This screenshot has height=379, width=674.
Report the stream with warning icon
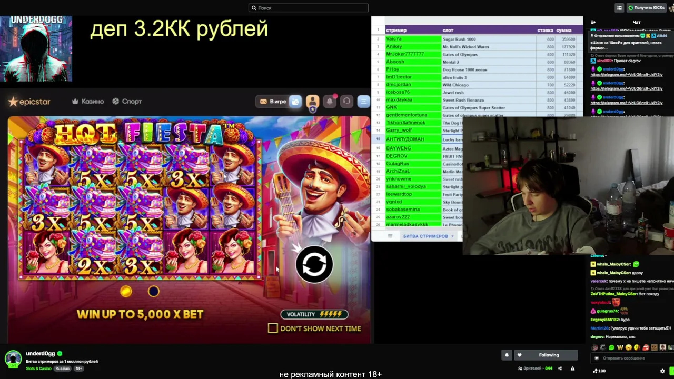572,368
